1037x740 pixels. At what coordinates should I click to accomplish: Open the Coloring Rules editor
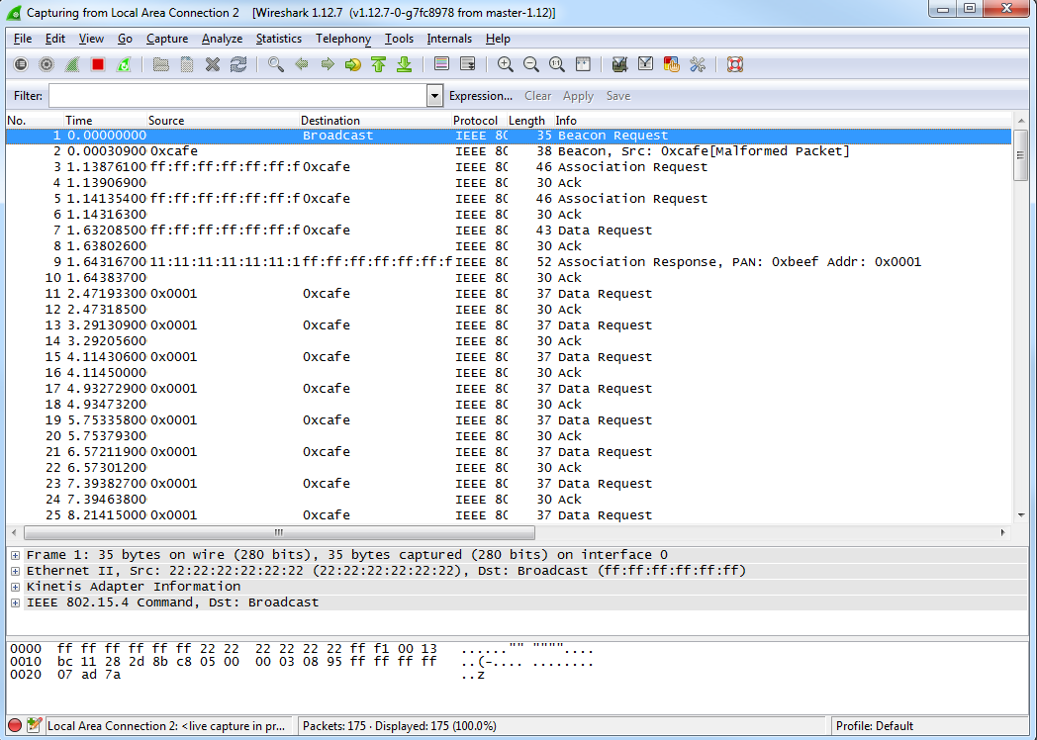click(672, 65)
